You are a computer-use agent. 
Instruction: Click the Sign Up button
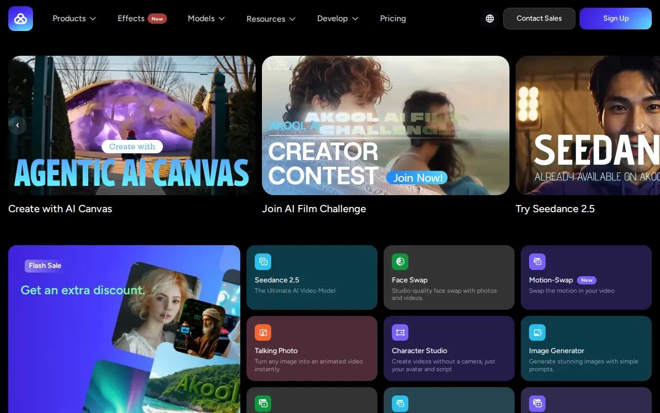click(616, 19)
